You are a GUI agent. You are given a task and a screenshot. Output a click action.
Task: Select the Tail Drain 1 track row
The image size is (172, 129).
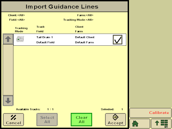click(x=70, y=40)
